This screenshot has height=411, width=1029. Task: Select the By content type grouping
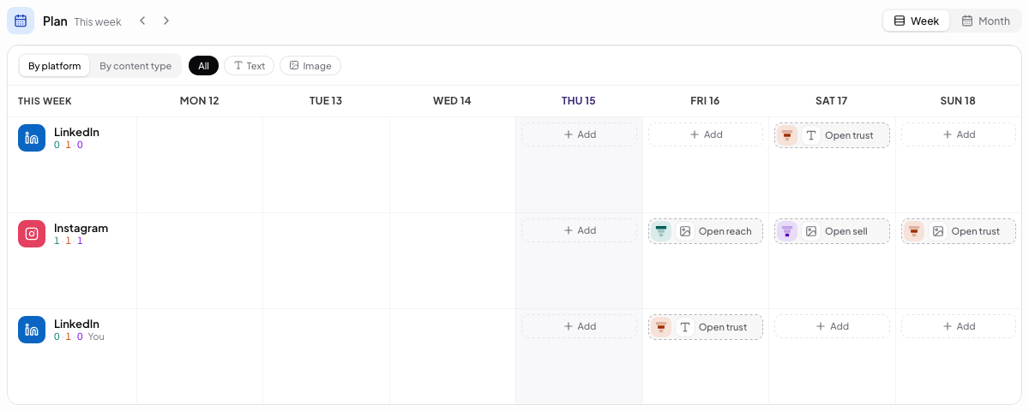pyautogui.click(x=135, y=66)
